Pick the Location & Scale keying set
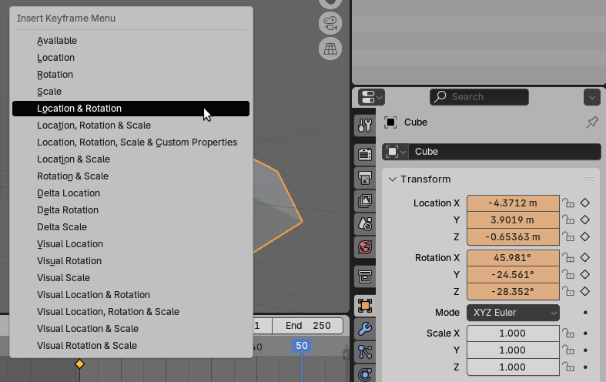 coord(131,159)
